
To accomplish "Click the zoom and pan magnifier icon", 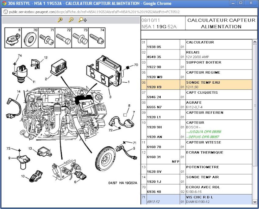I will [x=83, y=20].
